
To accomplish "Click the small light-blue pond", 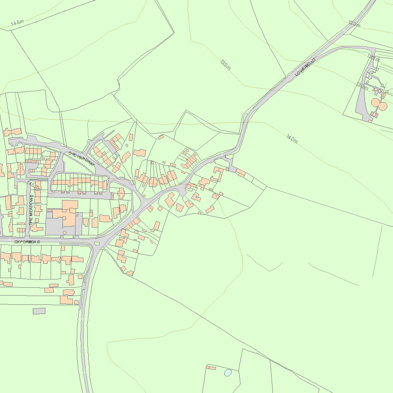I will pyautogui.click(x=228, y=373).
